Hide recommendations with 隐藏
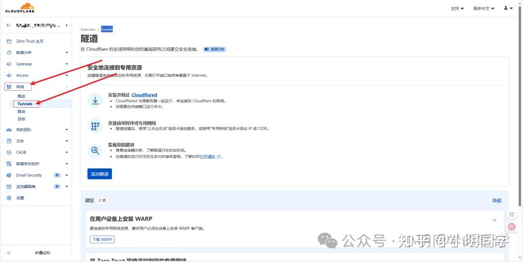This screenshot has width=523, height=262. [497, 201]
